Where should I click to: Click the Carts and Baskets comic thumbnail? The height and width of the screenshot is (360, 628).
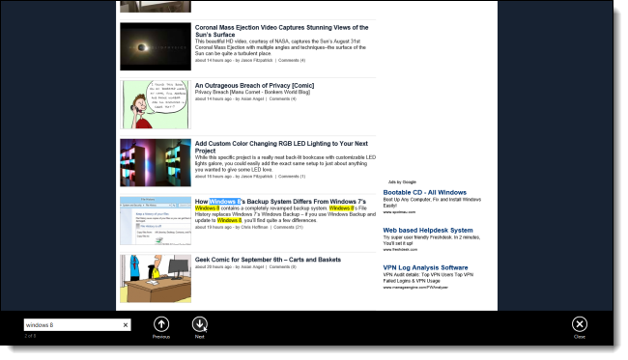coord(156,278)
